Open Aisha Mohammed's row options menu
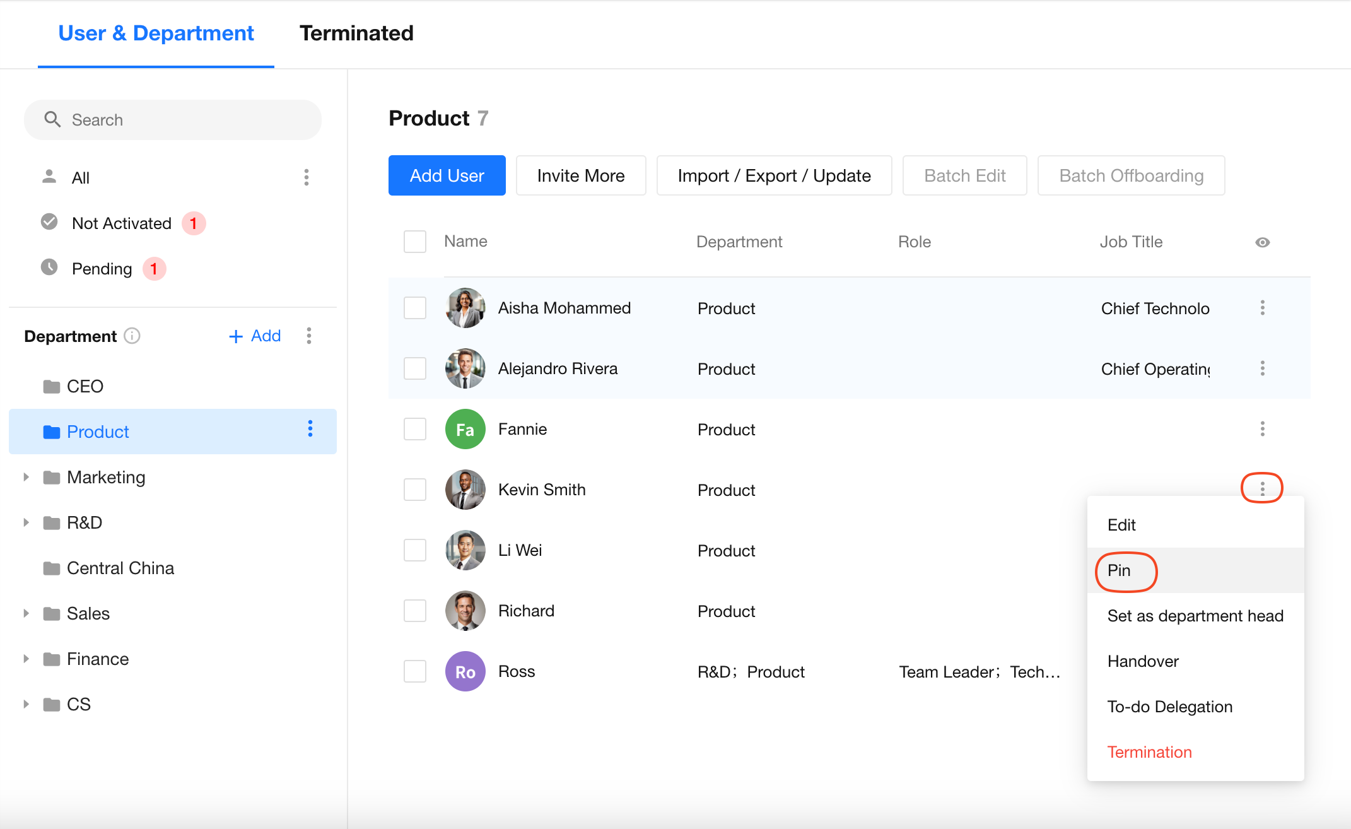The height and width of the screenshot is (829, 1351). coord(1262,308)
